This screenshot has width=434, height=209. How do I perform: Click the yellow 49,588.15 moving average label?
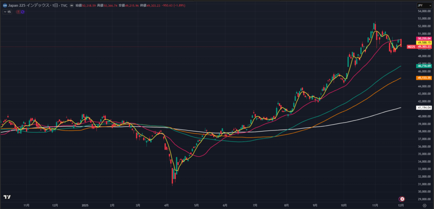[424, 42]
